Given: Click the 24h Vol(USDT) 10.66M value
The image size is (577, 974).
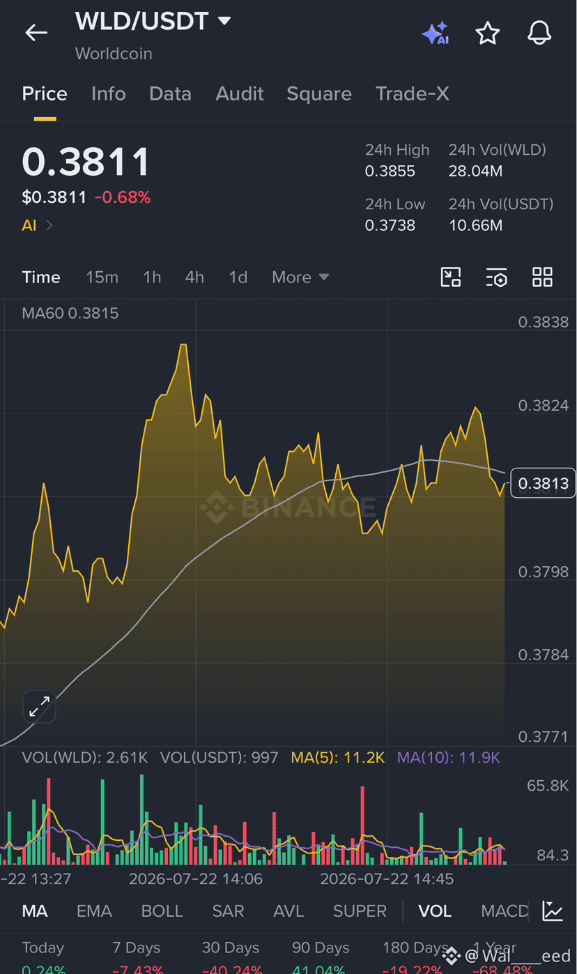Looking at the screenshot, I should click(x=475, y=225).
